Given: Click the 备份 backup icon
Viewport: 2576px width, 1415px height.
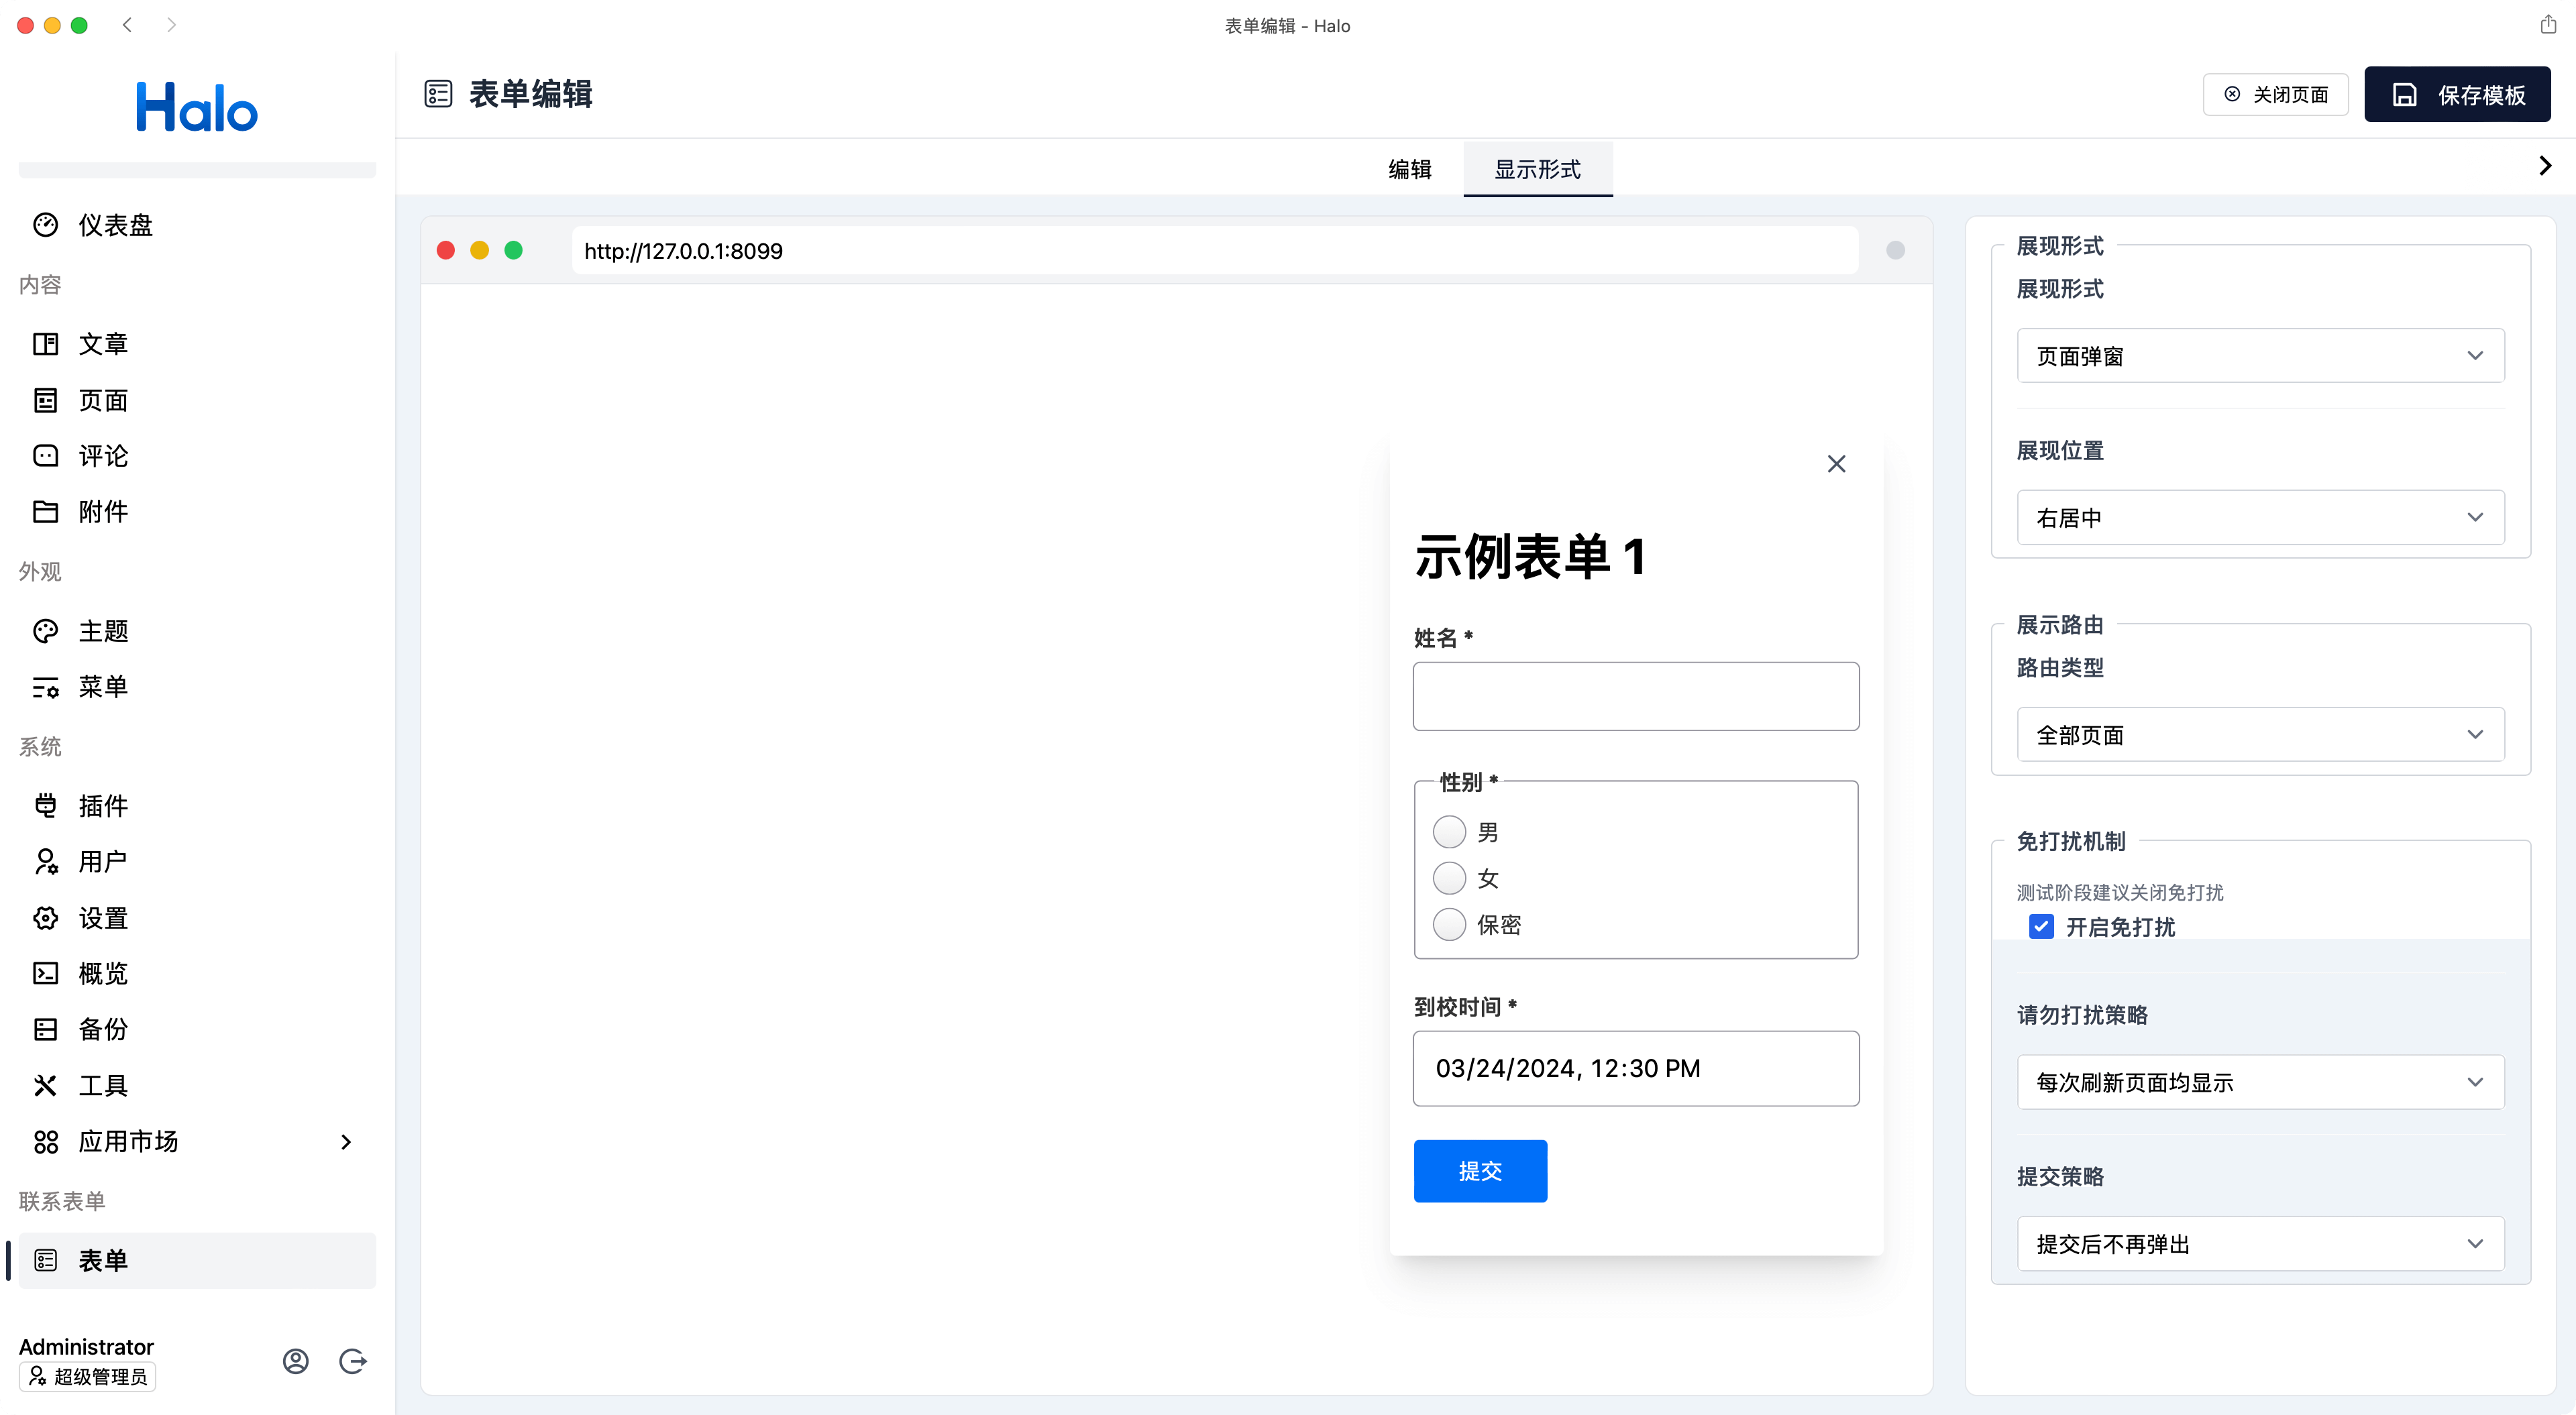Looking at the screenshot, I should click(x=45, y=1030).
